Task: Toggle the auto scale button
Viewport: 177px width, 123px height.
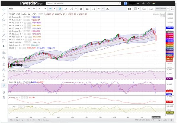Action: pyautogui.click(x=165, y=120)
